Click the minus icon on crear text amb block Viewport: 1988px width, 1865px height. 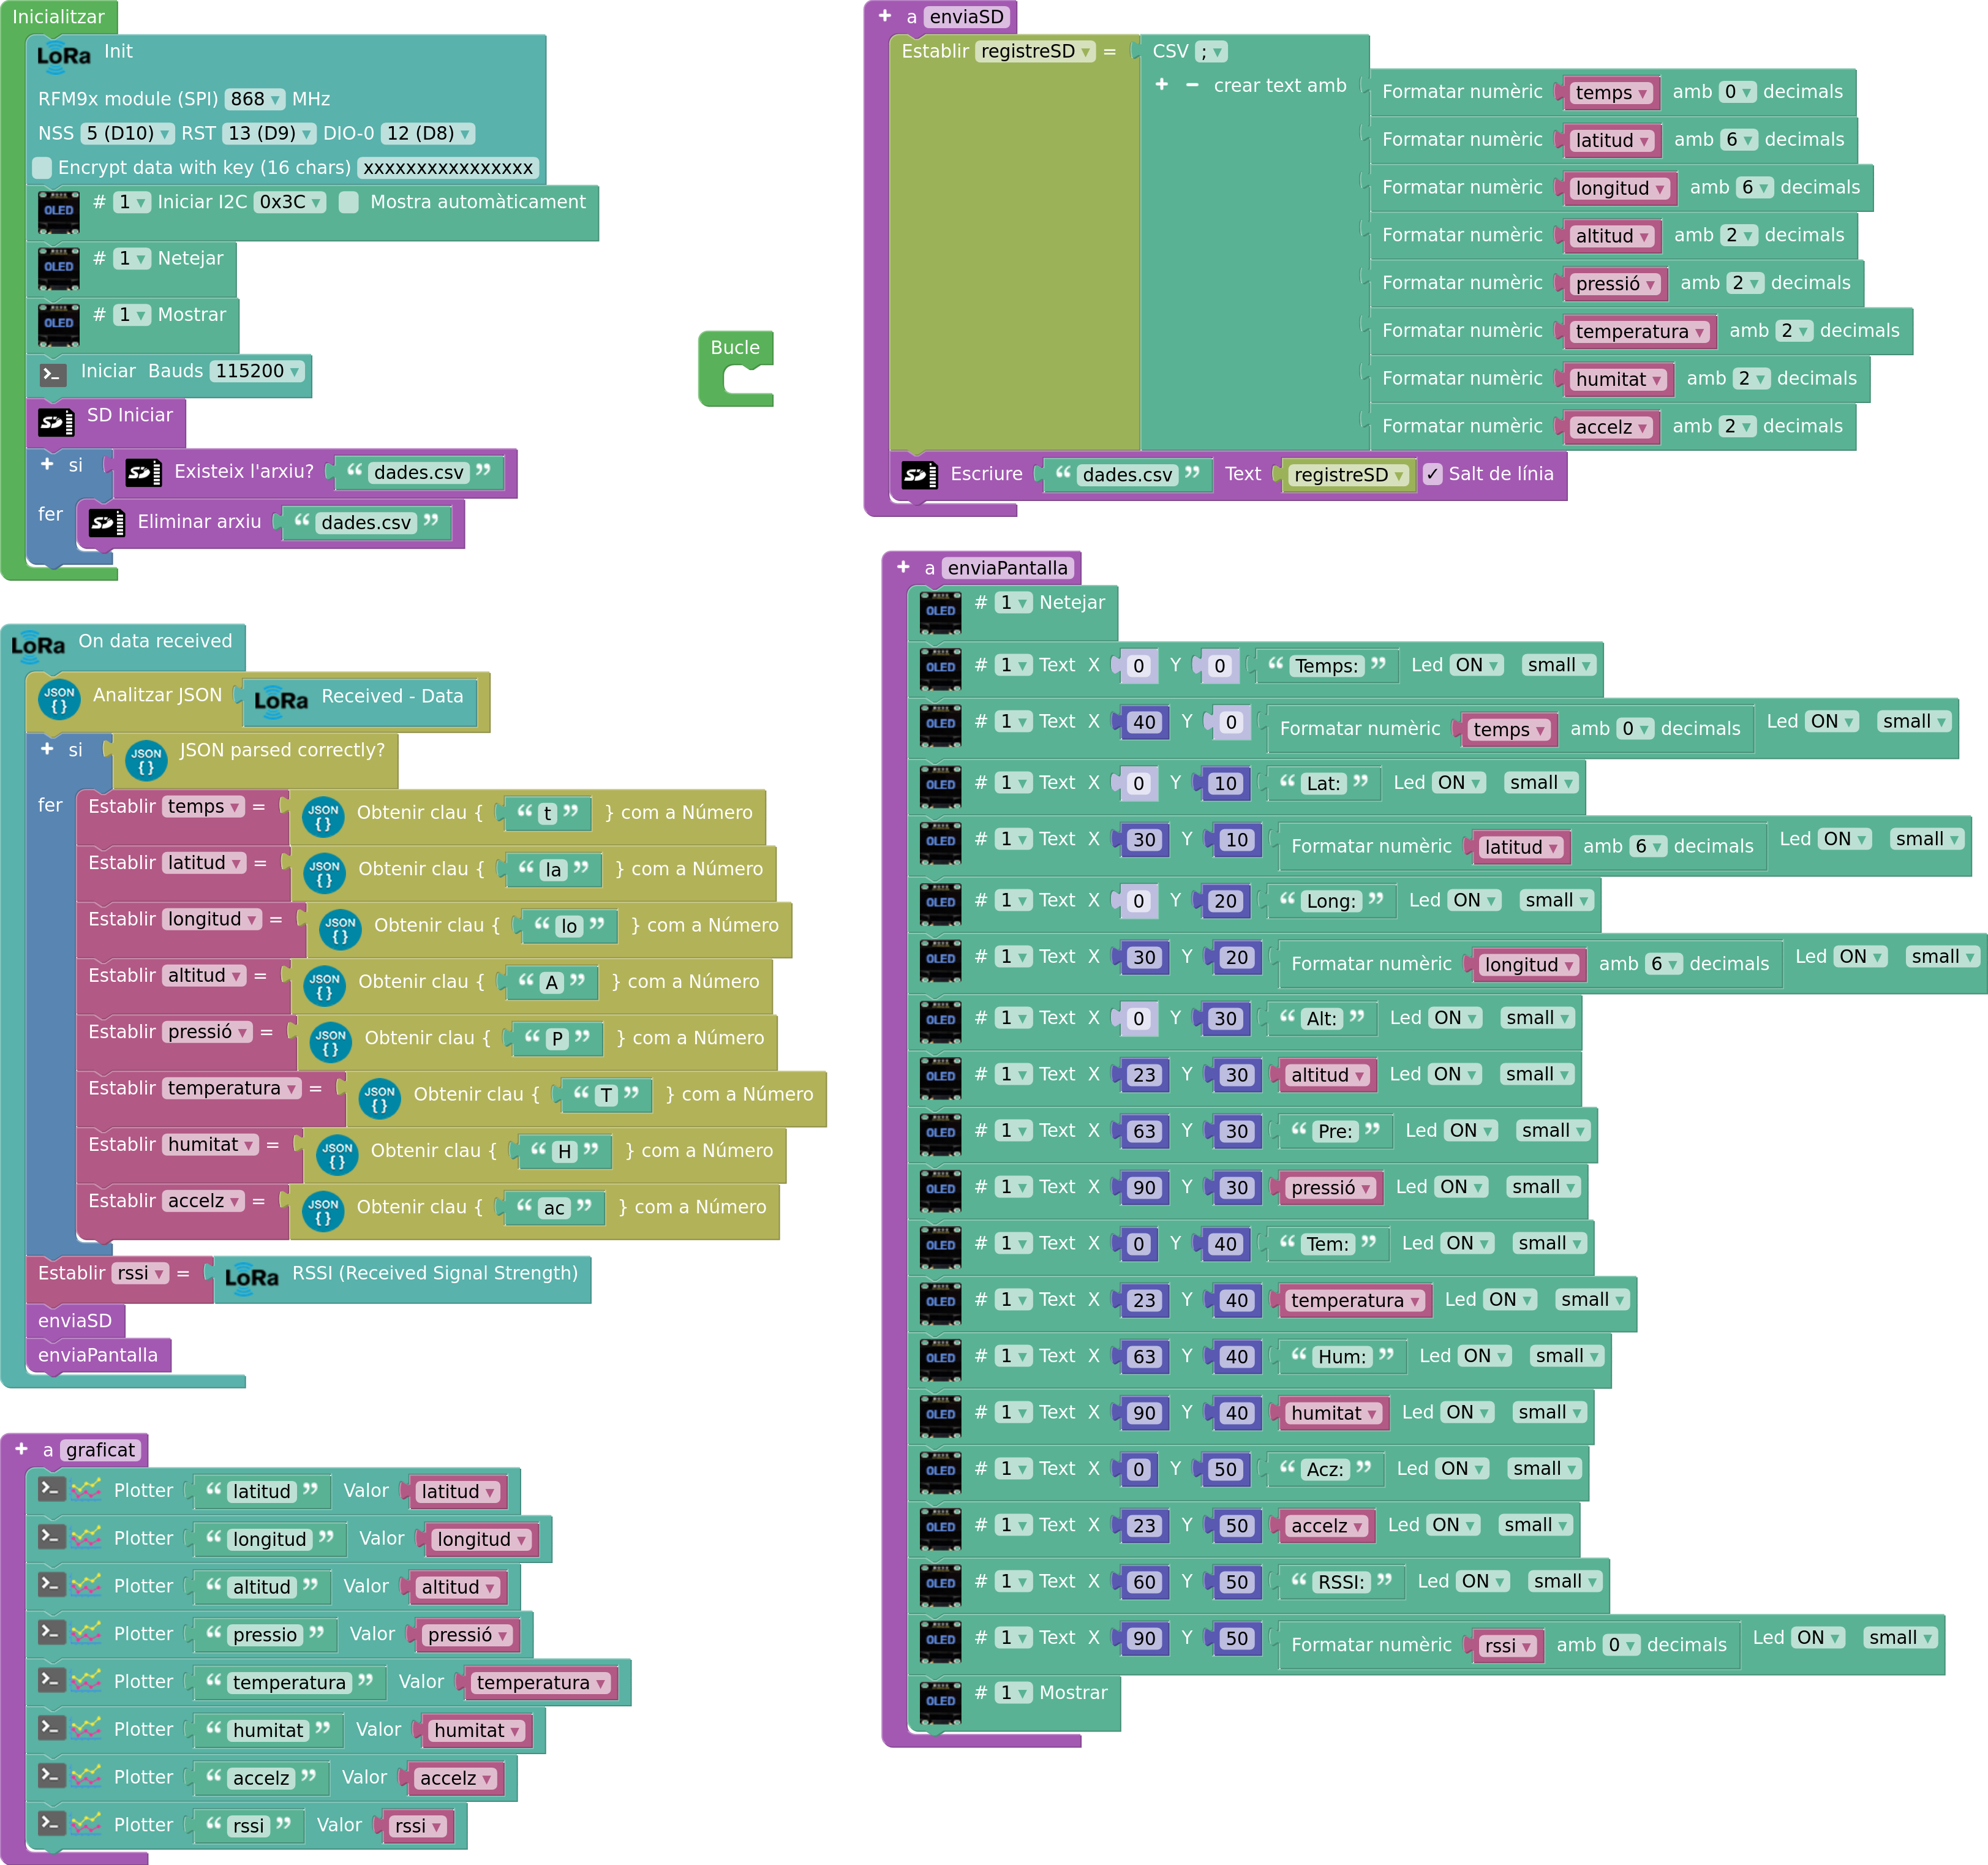tap(1192, 85)
